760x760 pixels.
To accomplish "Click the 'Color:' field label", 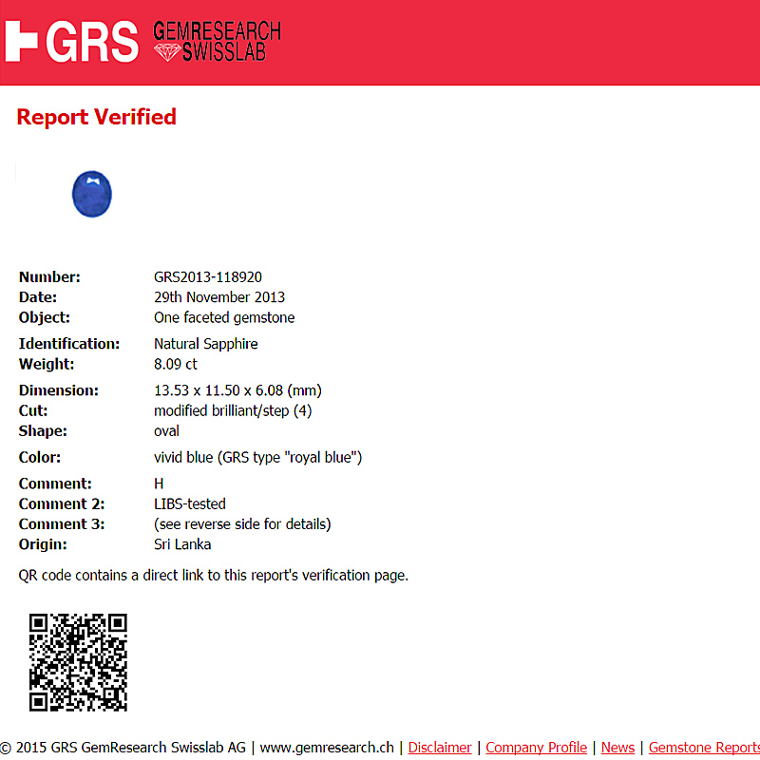I will point(40,457).
